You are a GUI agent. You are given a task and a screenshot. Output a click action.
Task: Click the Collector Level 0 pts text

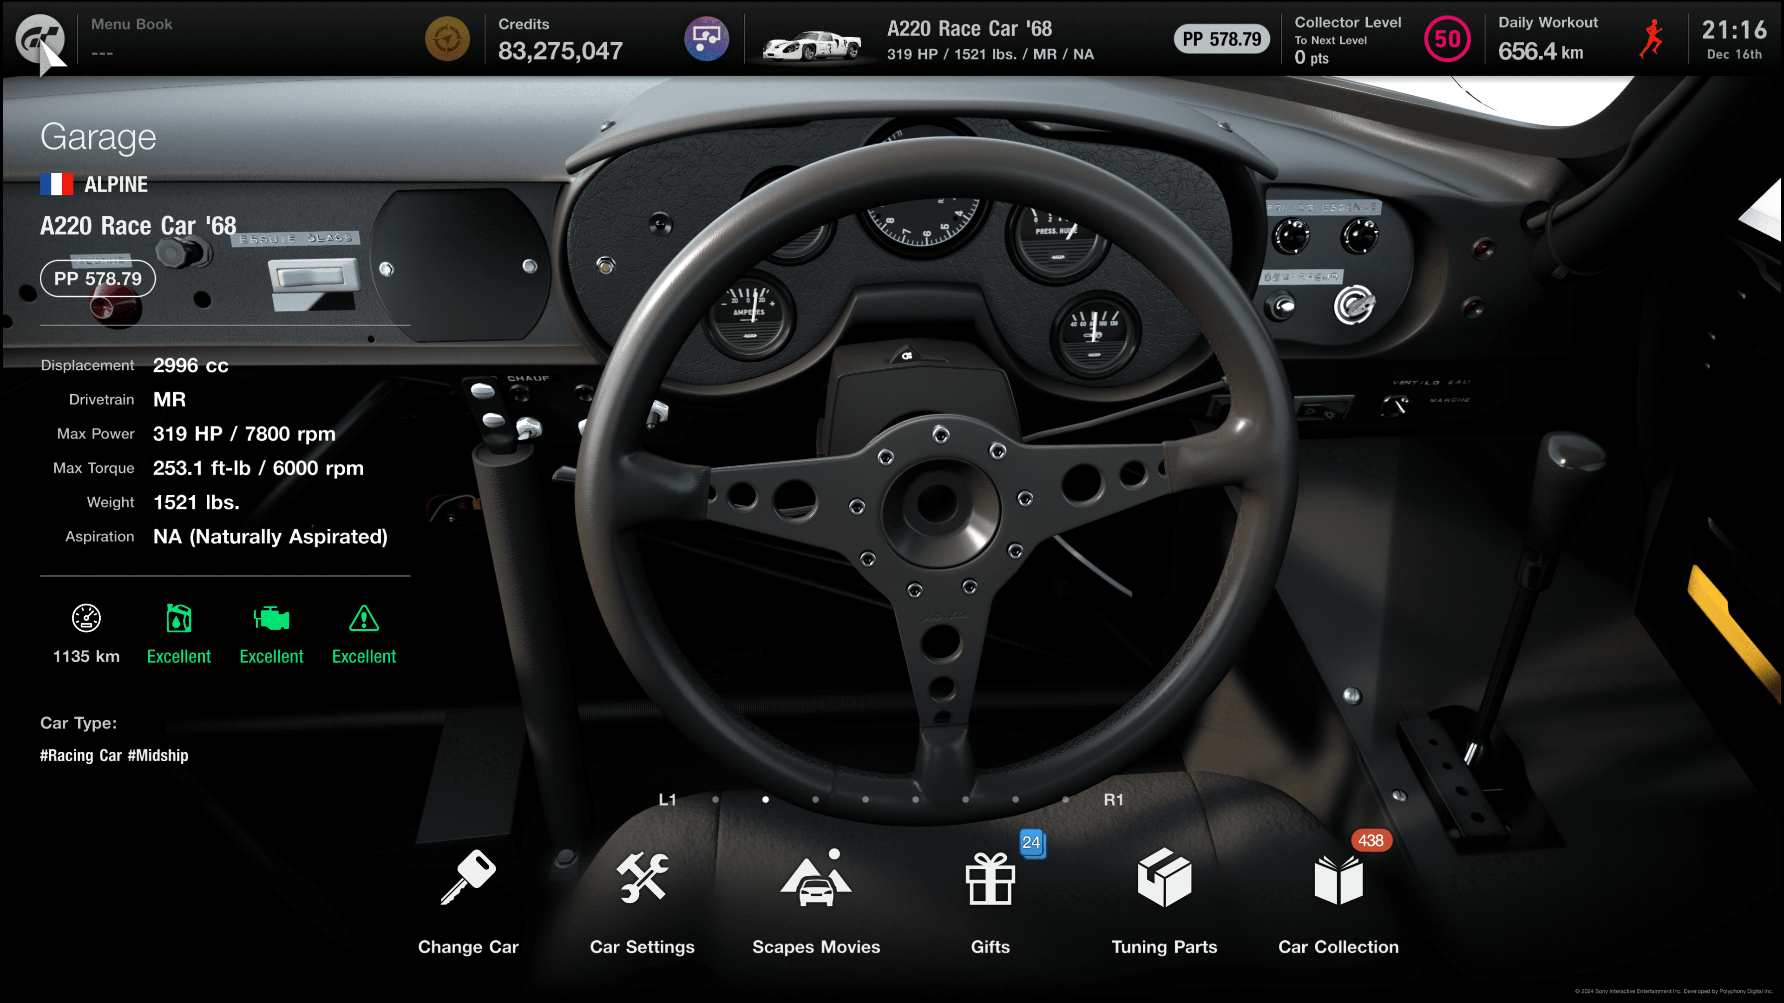(1312, 58)
